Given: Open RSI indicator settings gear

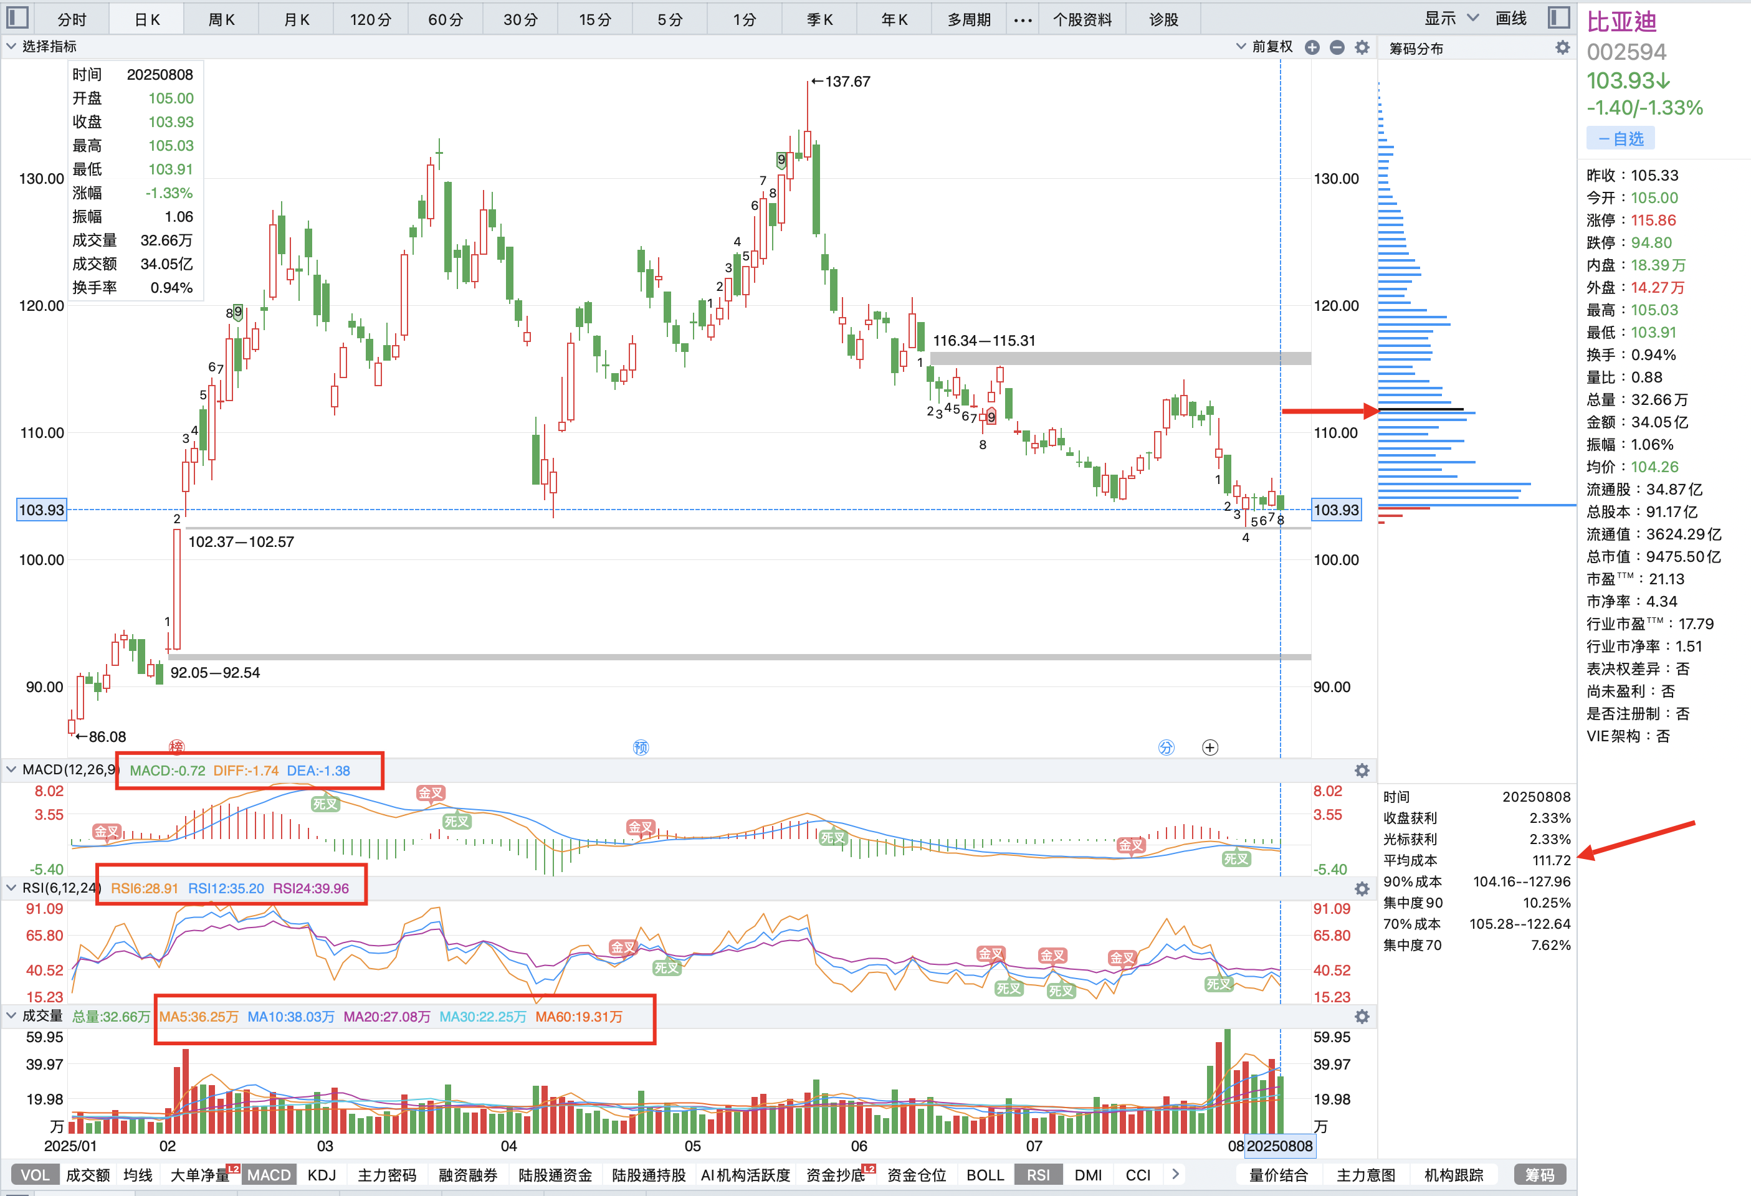Looking at the screenshot, I should click(1362, 889).
